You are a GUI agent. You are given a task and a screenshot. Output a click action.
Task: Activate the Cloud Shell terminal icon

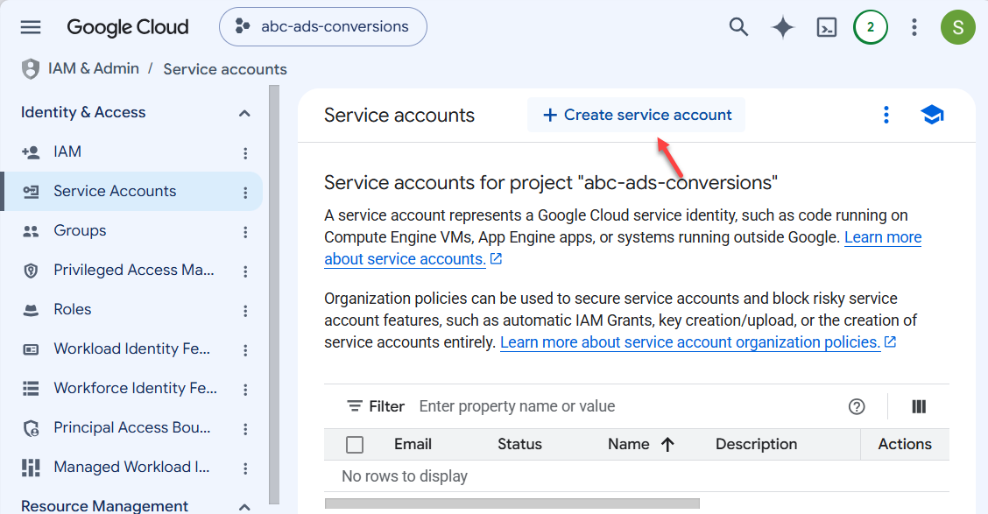pos(827,27)
